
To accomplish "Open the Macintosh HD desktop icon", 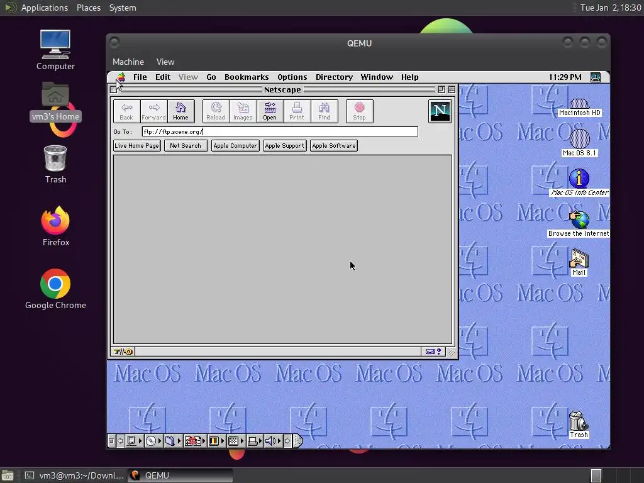I will click(x=579, y=108).
